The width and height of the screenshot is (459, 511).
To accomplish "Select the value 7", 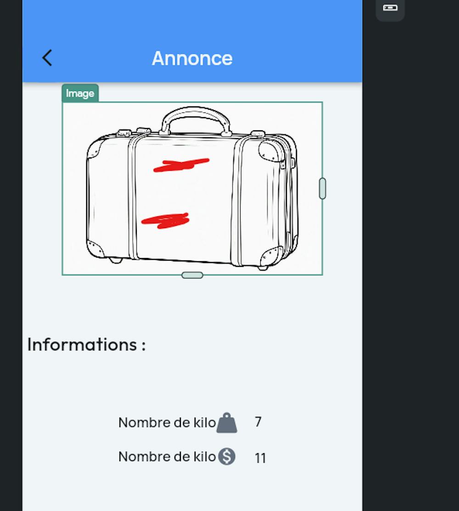I will (x=258, y=422).
